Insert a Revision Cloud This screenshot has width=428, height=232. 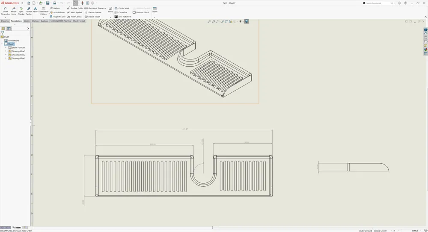141,12
